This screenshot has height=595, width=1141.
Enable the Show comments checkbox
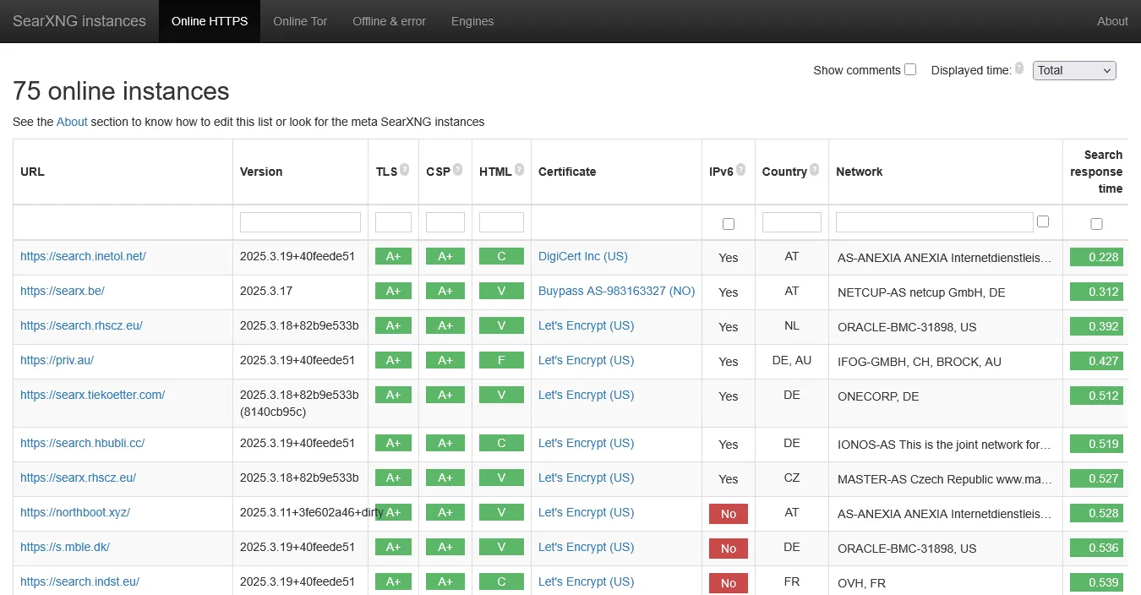click(910, 69)
